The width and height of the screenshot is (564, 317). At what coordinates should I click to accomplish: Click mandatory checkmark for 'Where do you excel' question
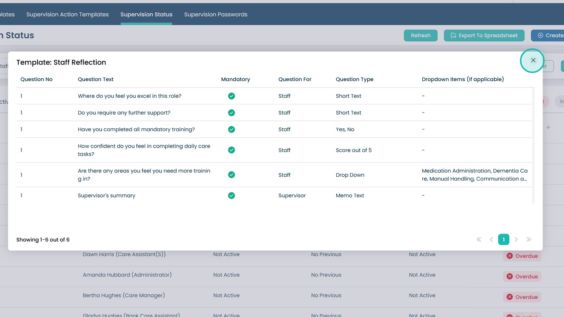click(231, 96)
